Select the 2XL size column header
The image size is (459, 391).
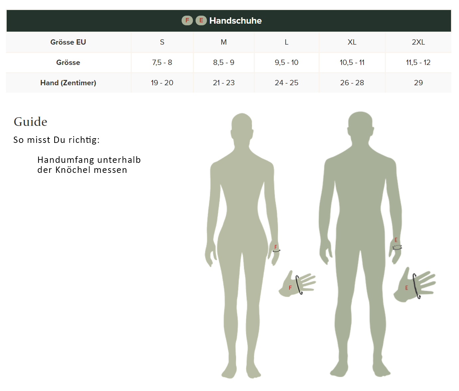418,42
